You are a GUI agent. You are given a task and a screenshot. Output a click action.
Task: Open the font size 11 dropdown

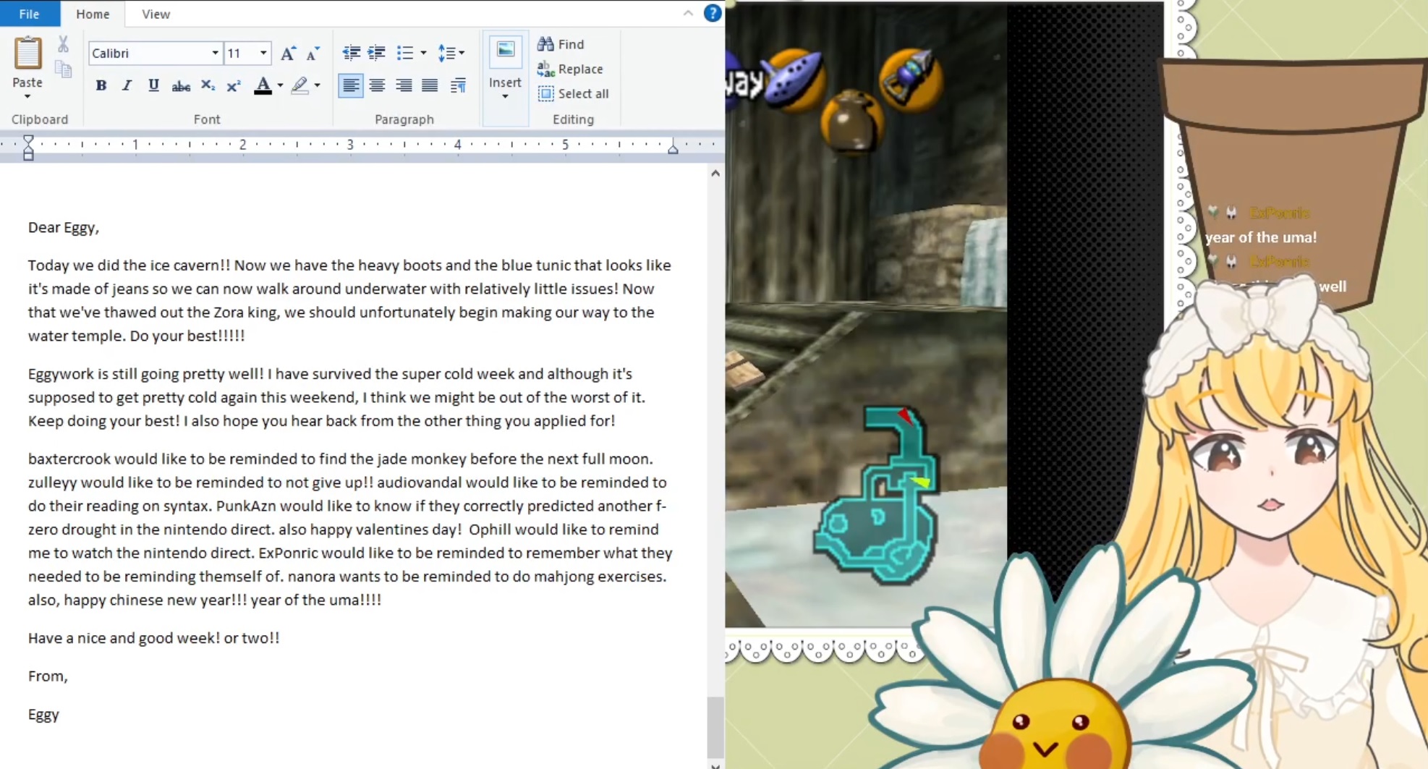(263, 53)
